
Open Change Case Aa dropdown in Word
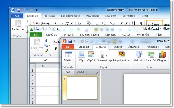[82, 23]
